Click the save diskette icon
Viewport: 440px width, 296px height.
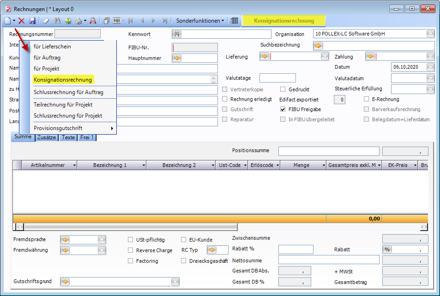[32, 21]
